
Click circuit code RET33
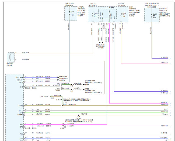click(x=48, y=133)
